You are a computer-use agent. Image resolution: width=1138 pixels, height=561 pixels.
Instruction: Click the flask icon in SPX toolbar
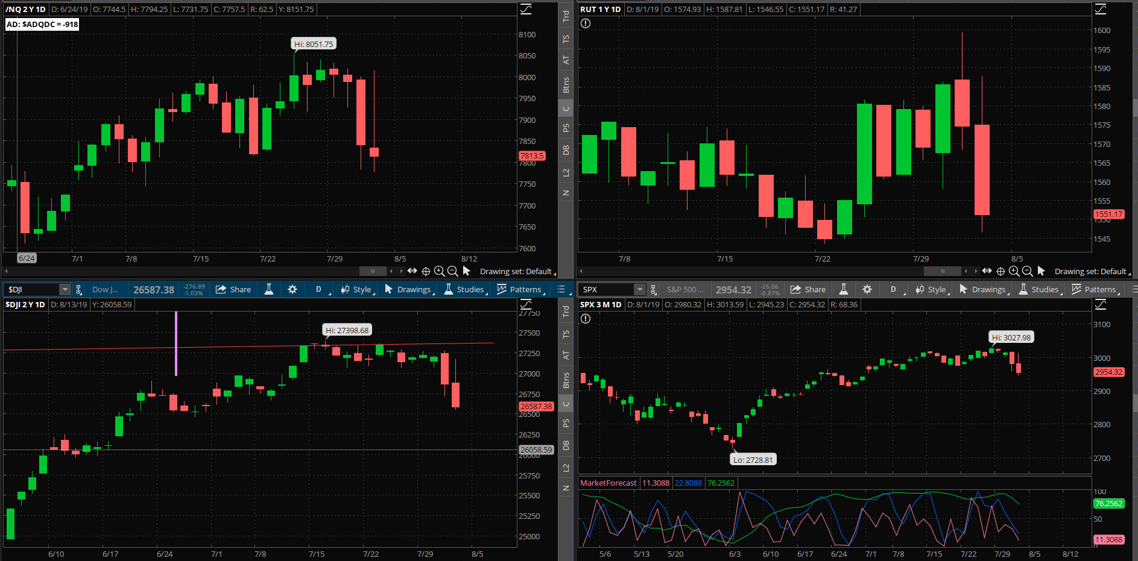point(844,289)
